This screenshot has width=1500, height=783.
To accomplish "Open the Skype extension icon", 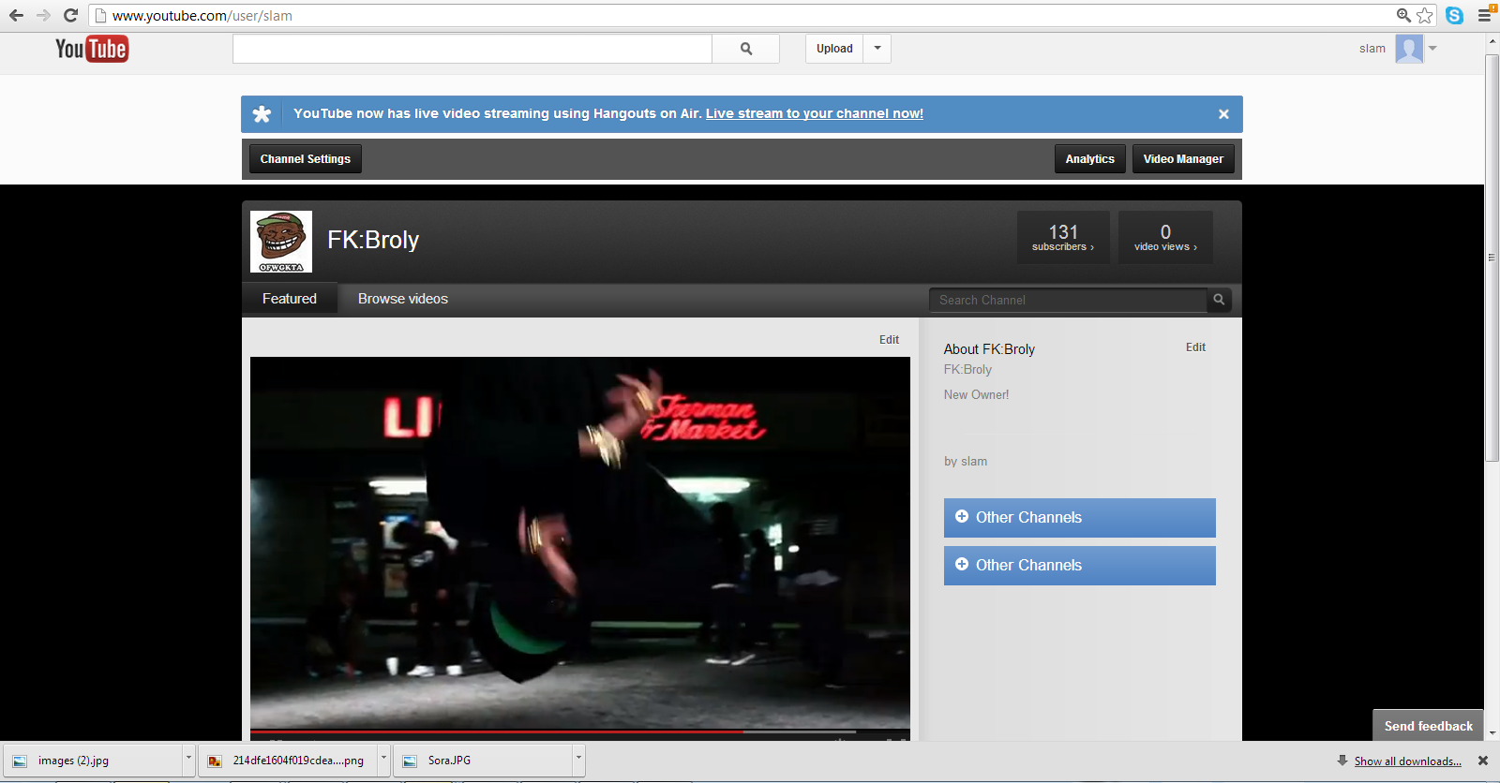I will pos(1454,15).
